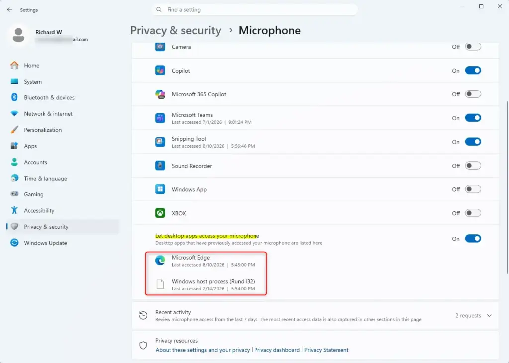Click the breadcrumb separator chevron

[x=230, y=30]
